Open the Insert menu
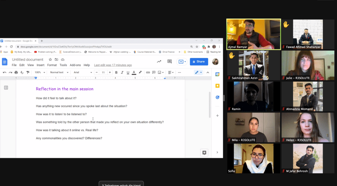337x186 pixels. coord(40,65)
